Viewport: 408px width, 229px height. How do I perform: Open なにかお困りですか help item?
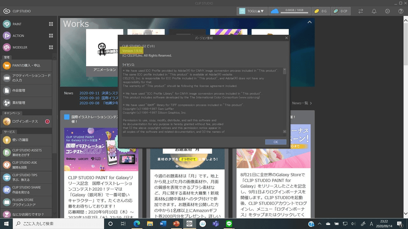(x=26, y=214)
